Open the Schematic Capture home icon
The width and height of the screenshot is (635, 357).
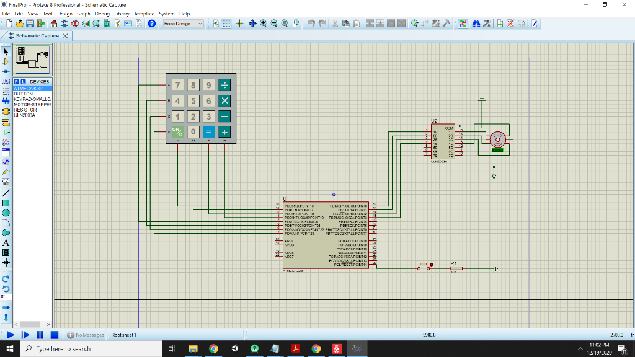click(x=53, y=24)
